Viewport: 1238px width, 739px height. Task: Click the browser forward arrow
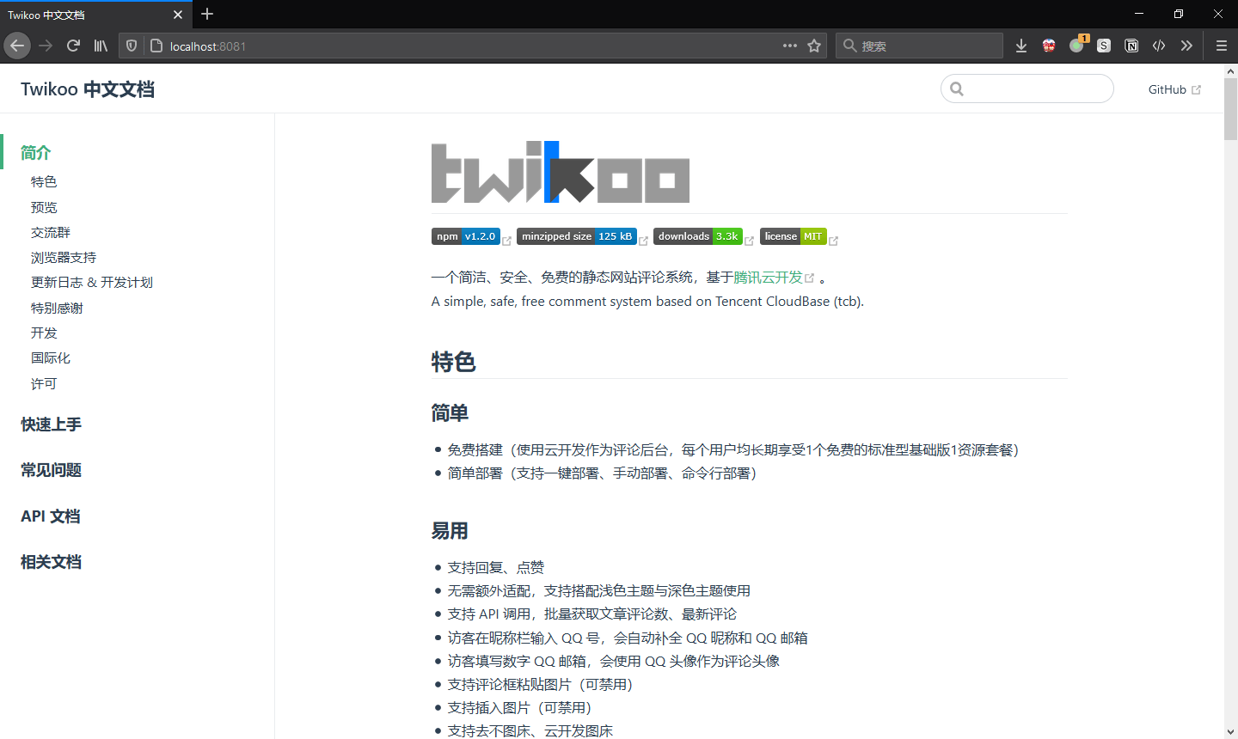[46, 46]
